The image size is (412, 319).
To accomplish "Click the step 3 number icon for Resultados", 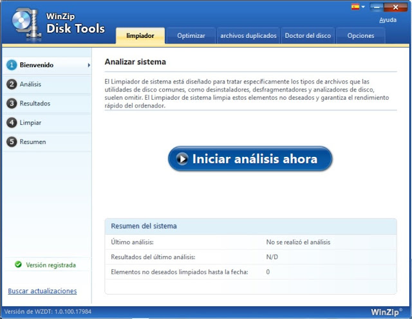I will click(12, 103).
